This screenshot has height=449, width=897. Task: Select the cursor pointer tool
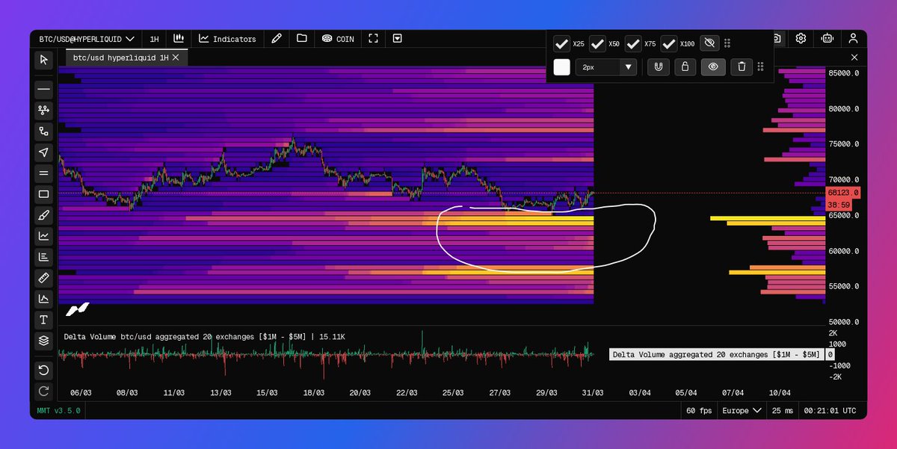[43, 60]
